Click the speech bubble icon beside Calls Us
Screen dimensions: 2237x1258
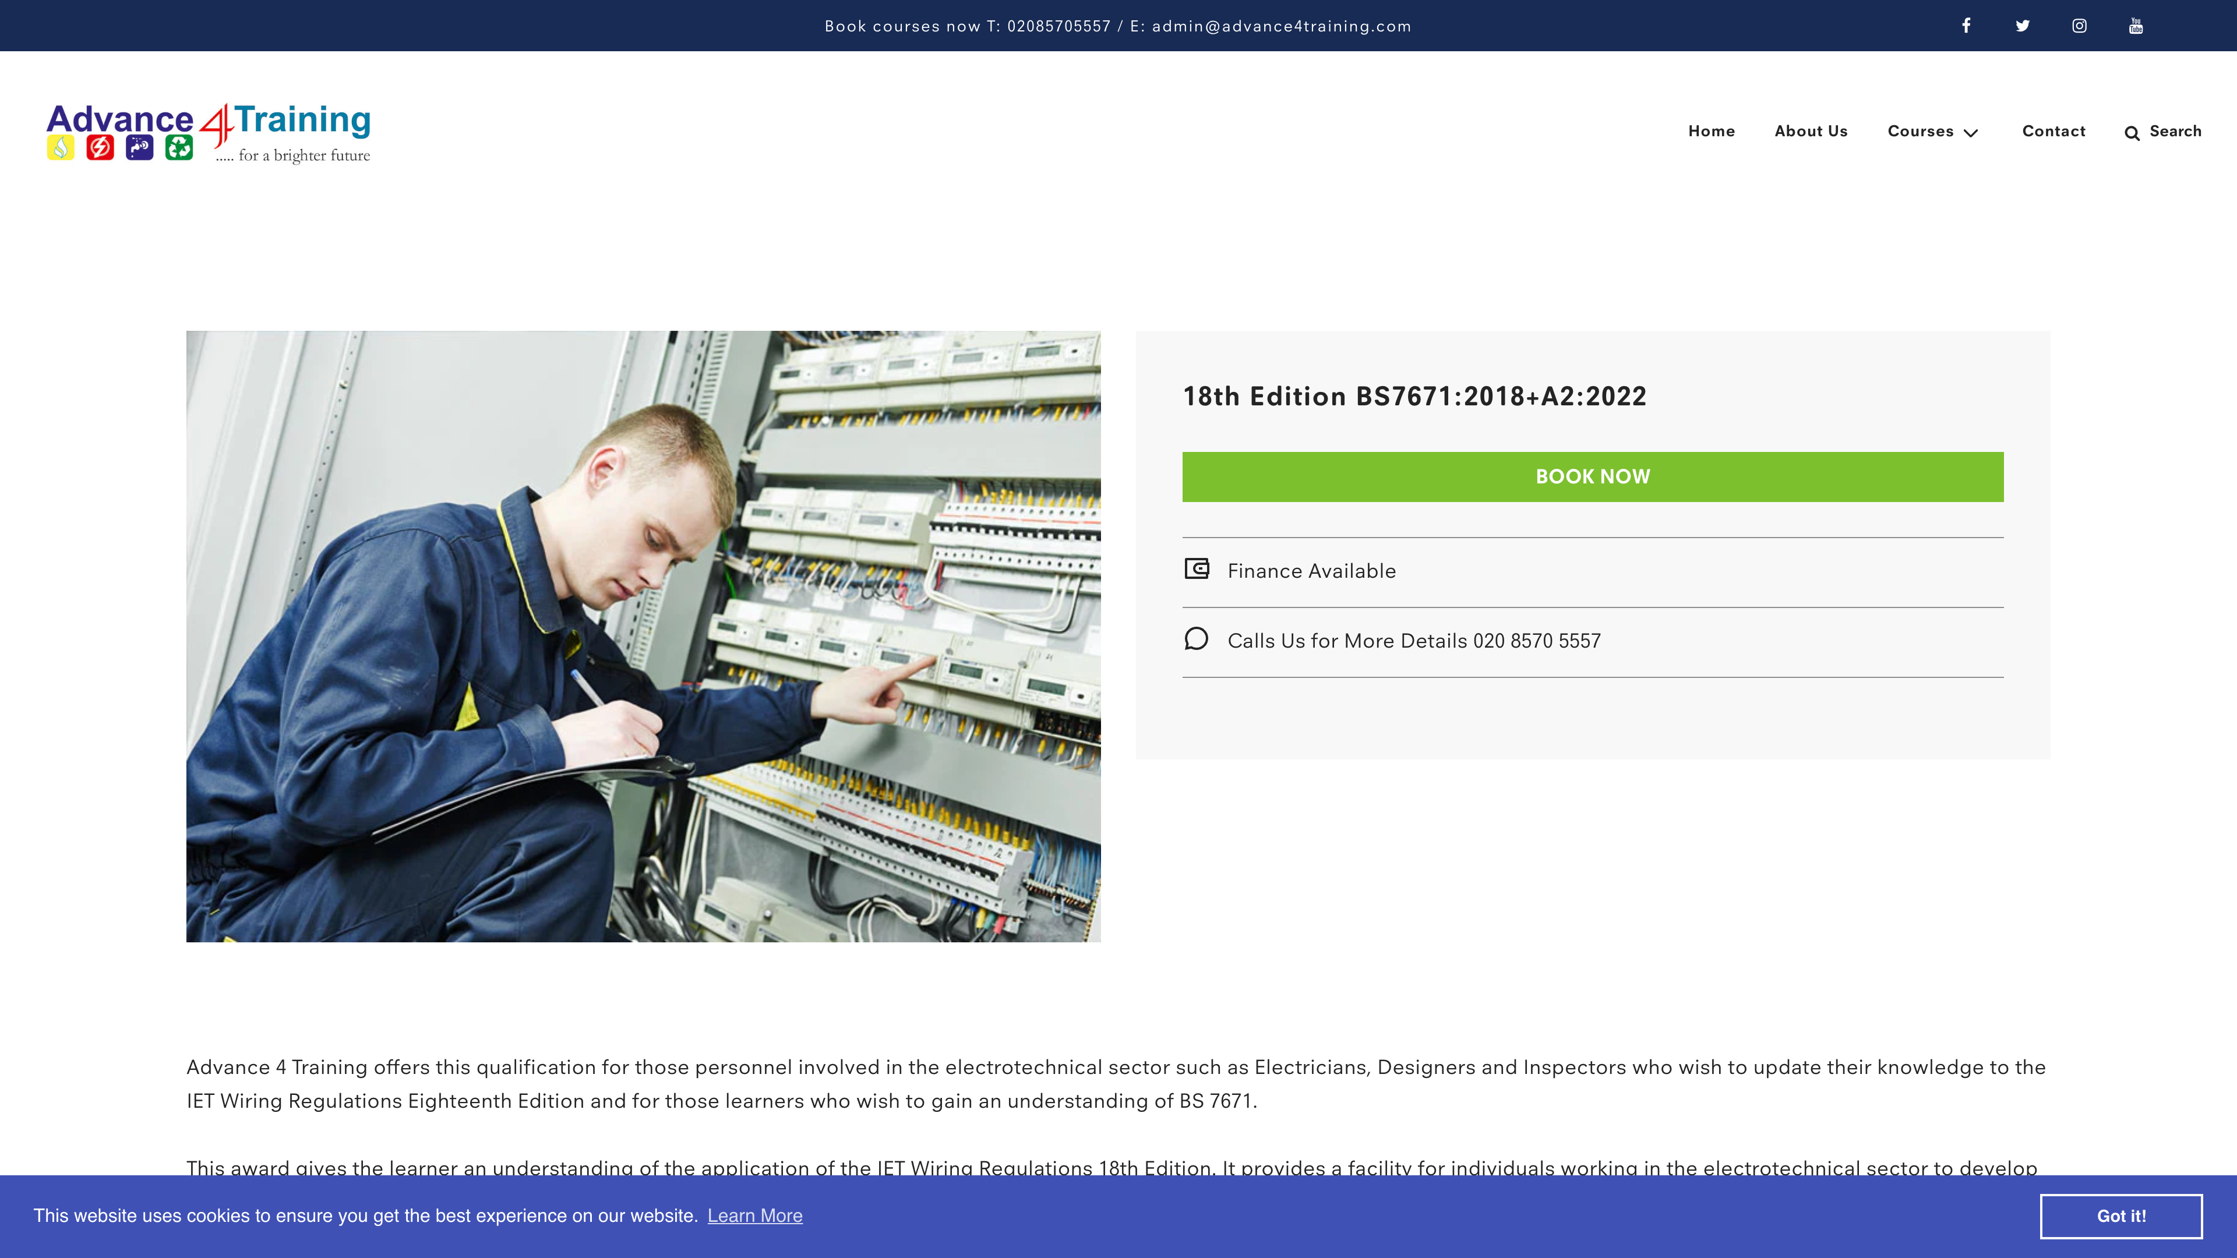click(x=1197, y=640)
